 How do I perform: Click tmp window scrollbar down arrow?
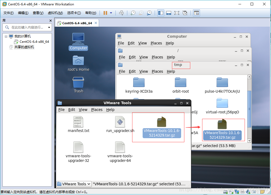point(249,141)
